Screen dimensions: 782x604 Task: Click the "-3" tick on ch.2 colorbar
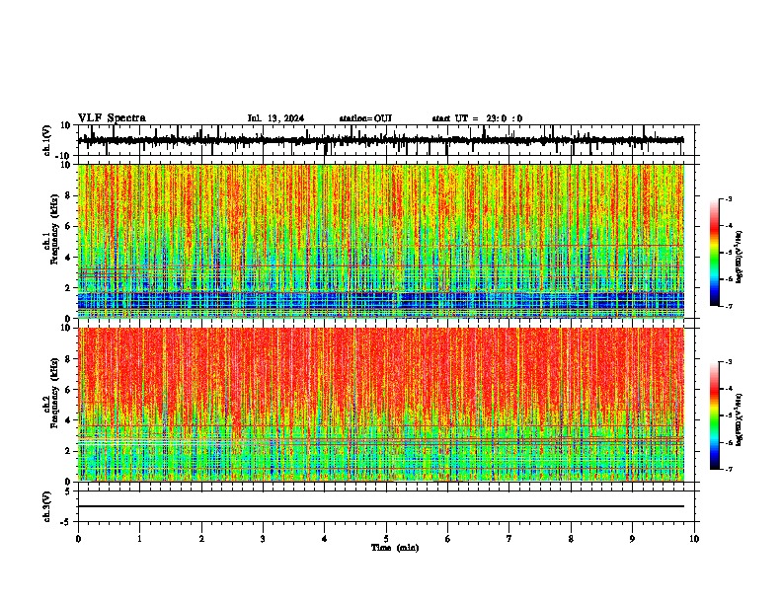pyautogui.click(x=729, y=362)
